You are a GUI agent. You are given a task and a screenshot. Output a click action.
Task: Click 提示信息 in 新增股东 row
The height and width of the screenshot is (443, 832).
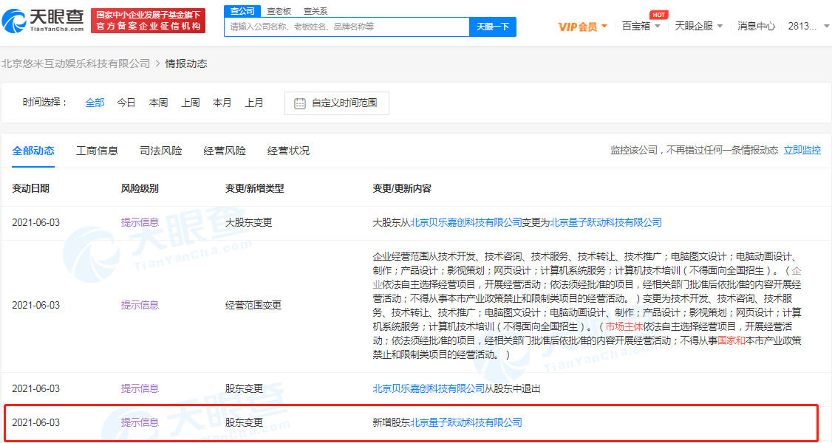[x=140, y=423]
